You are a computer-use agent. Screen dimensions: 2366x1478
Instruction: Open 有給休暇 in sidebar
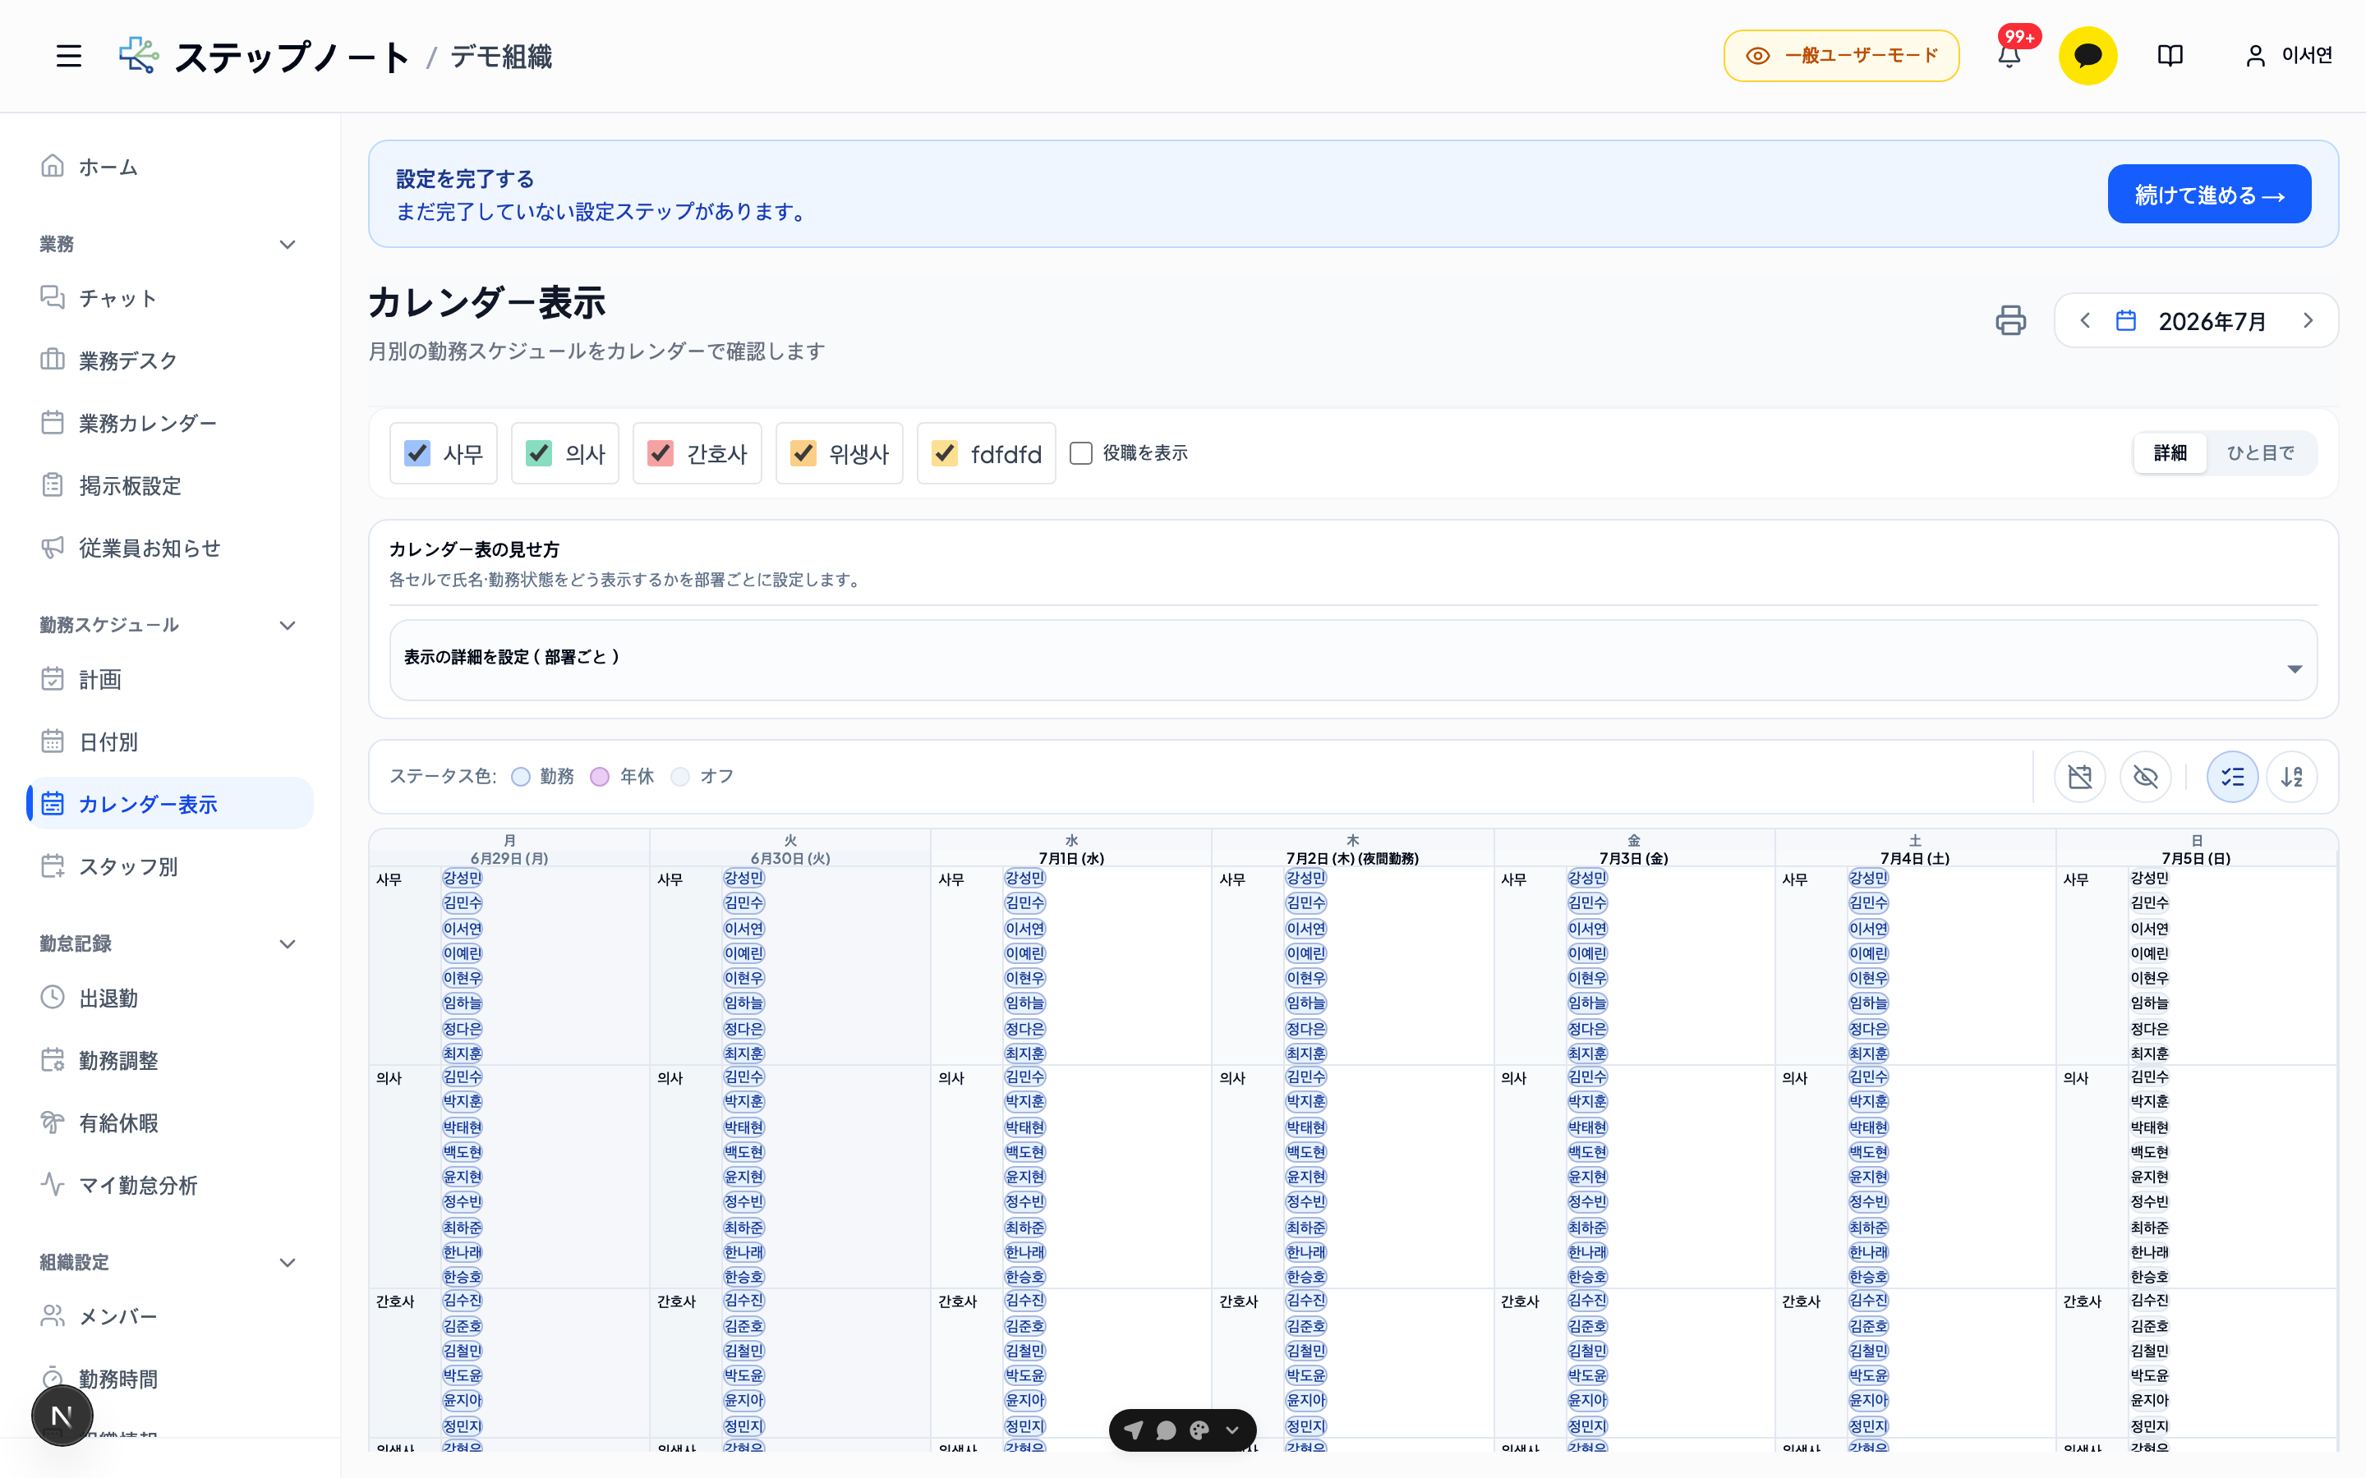pyautogui.click(x=170, y=1123)
